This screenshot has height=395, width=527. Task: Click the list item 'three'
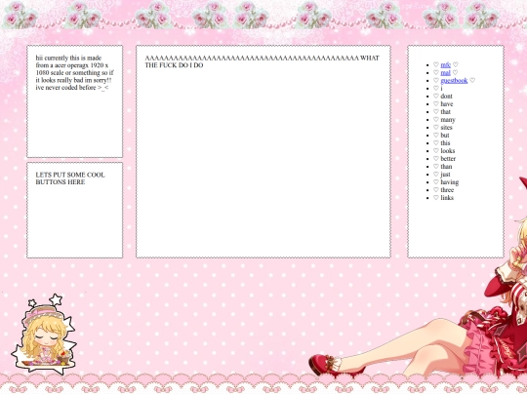[447, 190]
